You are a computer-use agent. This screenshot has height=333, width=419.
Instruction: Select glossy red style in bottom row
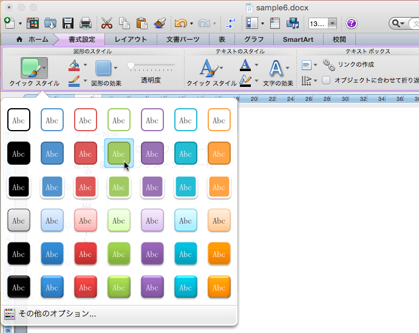click(86, 287)
